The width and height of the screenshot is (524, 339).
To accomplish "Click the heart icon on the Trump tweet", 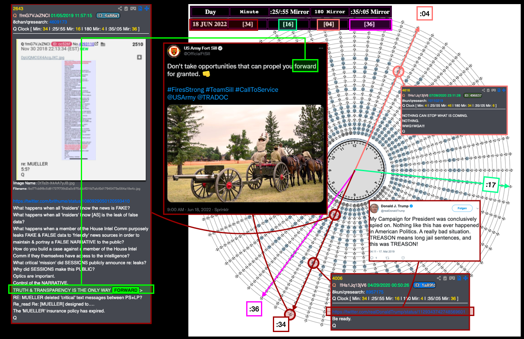I will (403, 258).
